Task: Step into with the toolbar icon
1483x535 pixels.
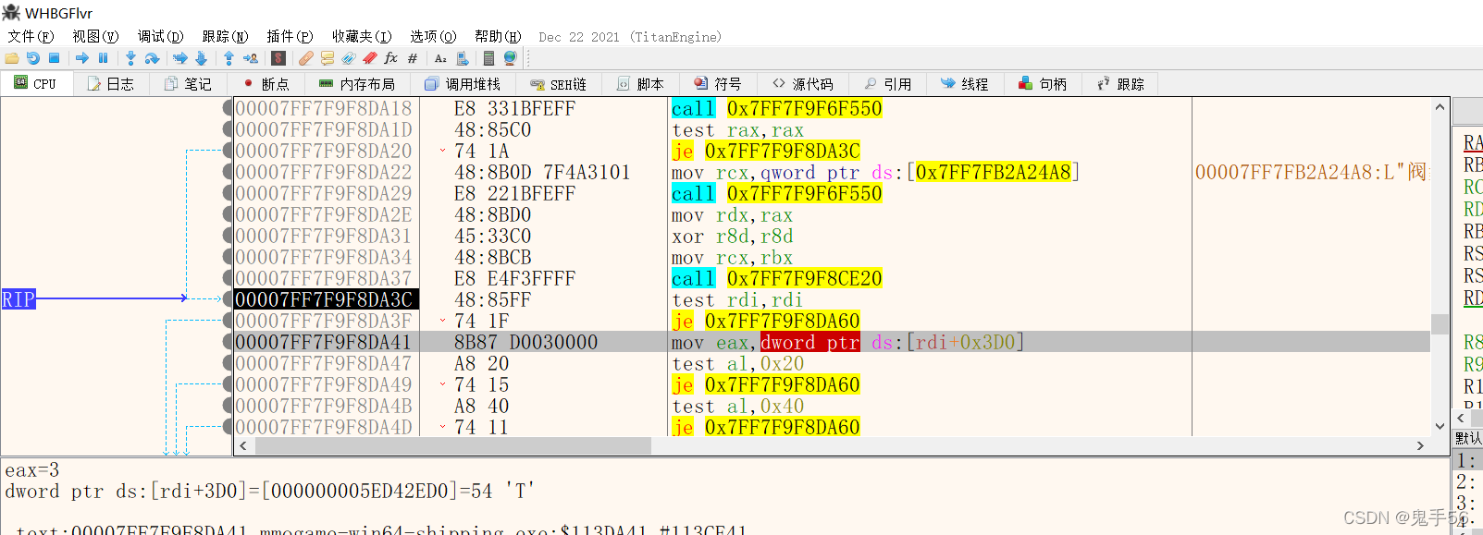Action: [x=130, y=58]
